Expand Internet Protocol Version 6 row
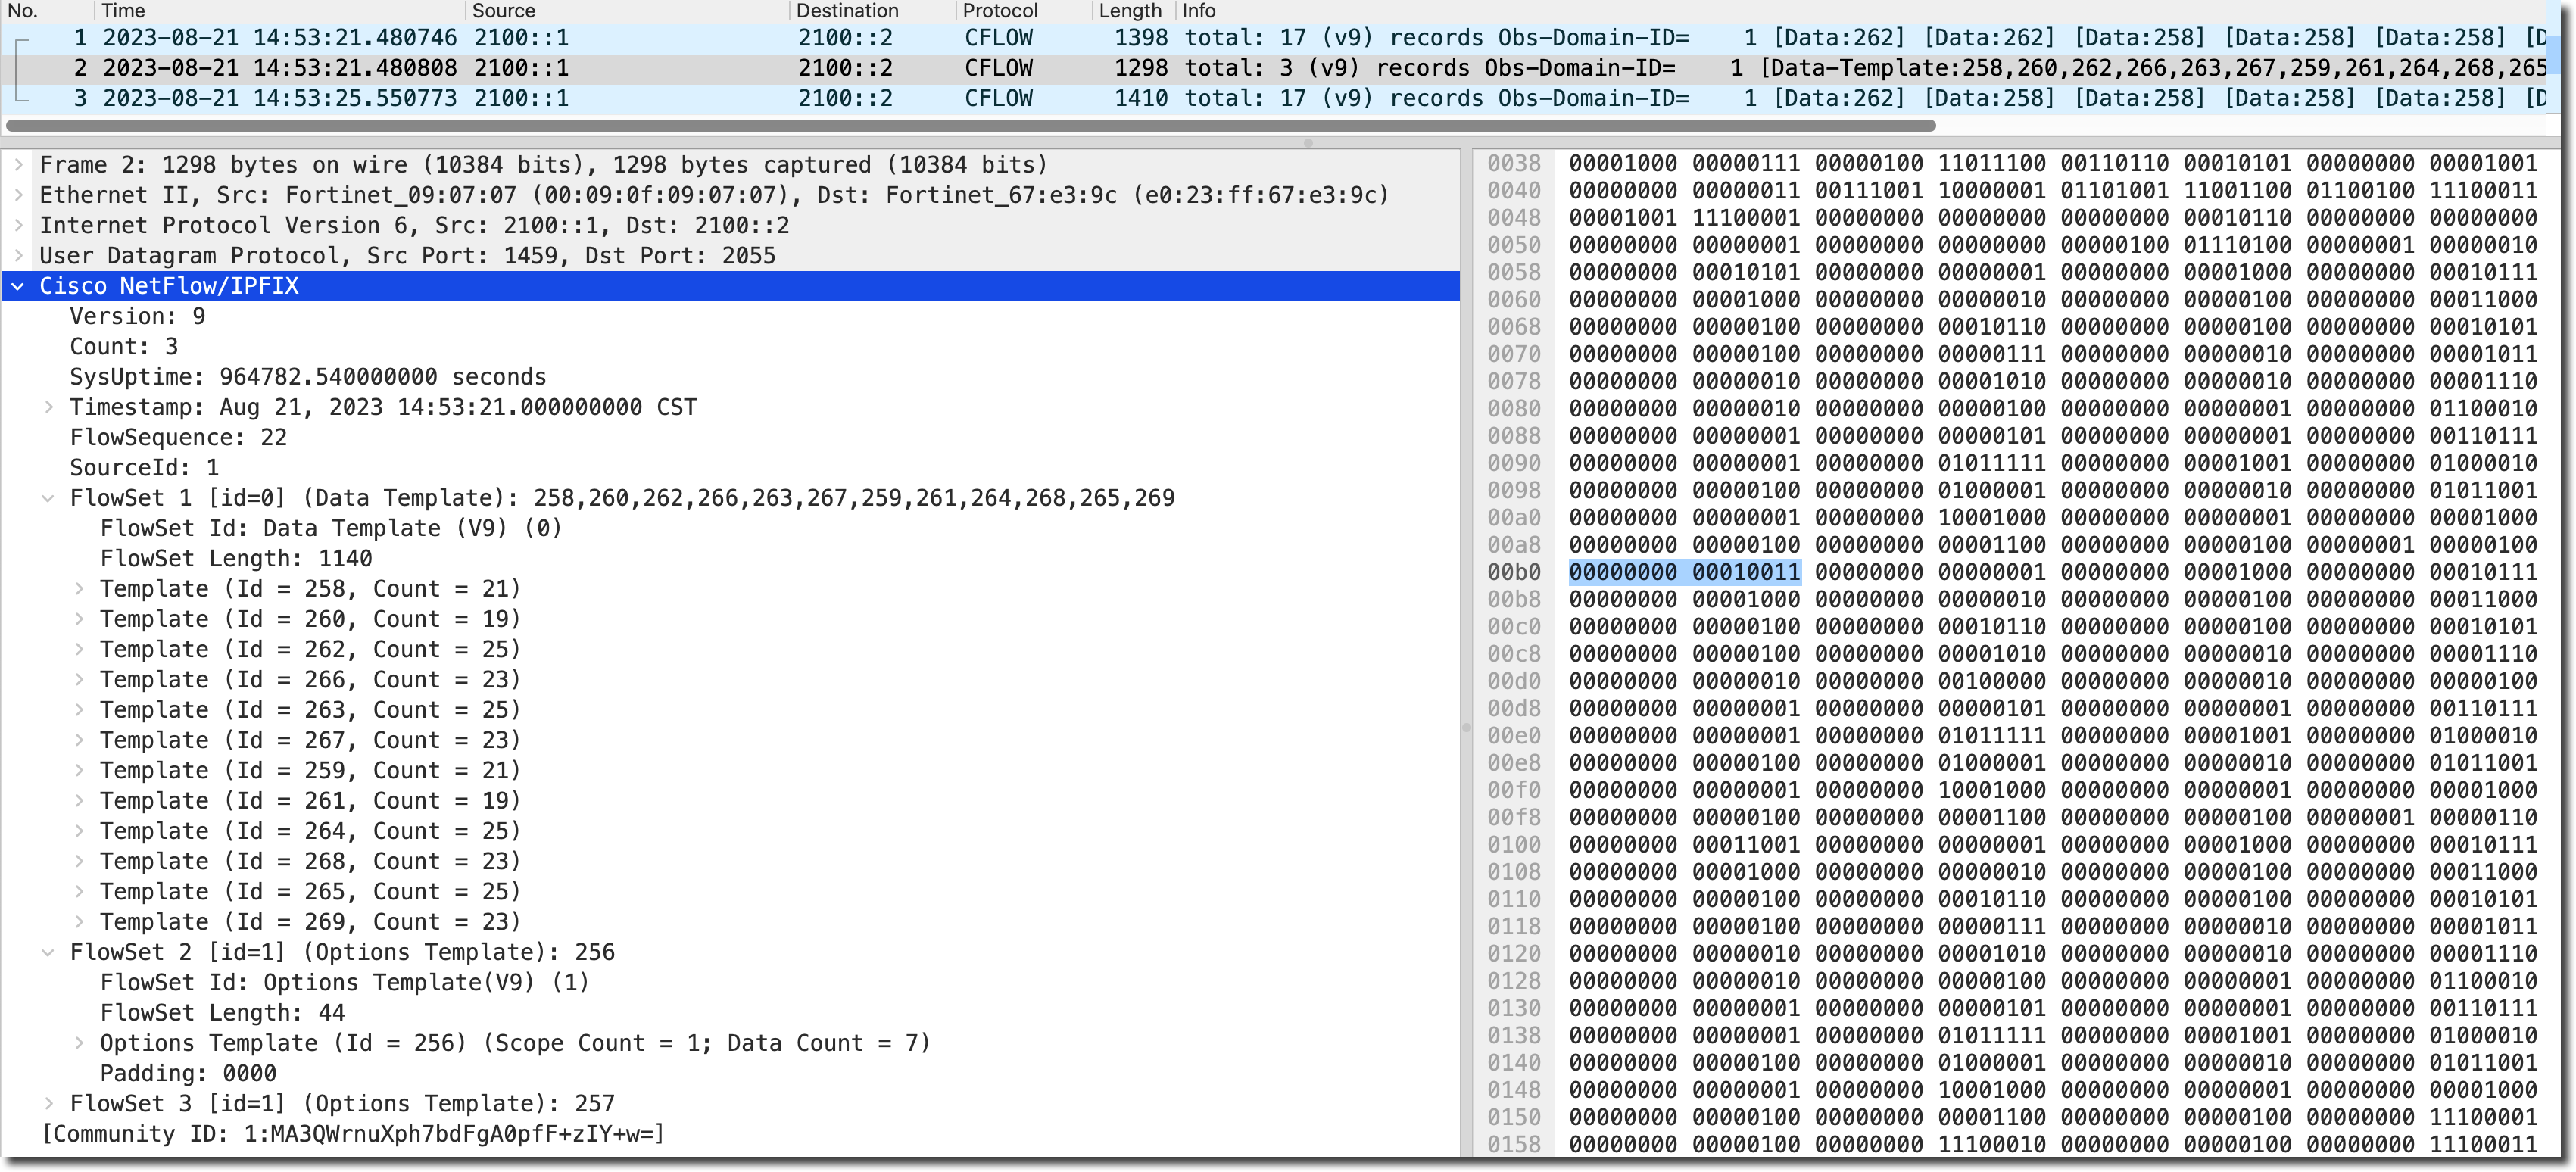Viewport: 2576px width, 1172px height. click(18, 225)
